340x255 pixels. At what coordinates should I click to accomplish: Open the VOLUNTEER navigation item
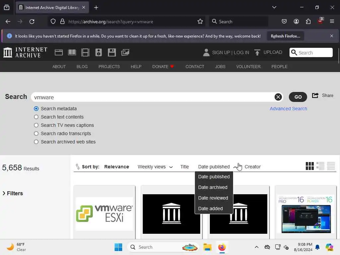(x=248, y=66)
